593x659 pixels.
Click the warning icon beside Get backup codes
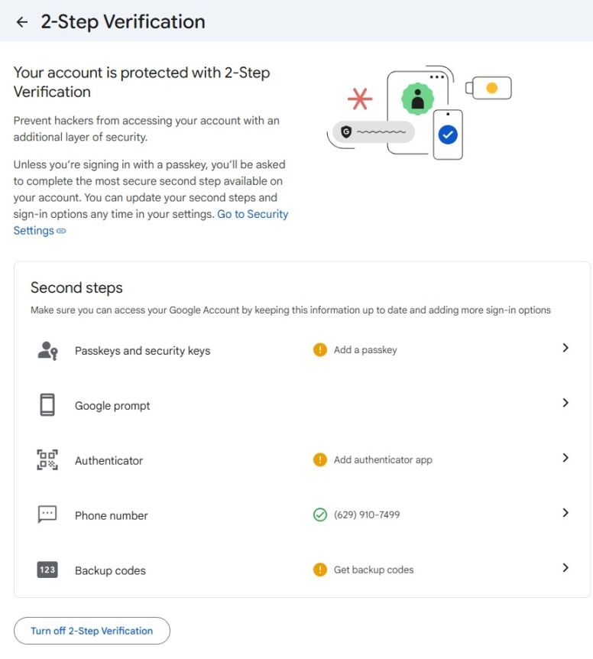322,569
